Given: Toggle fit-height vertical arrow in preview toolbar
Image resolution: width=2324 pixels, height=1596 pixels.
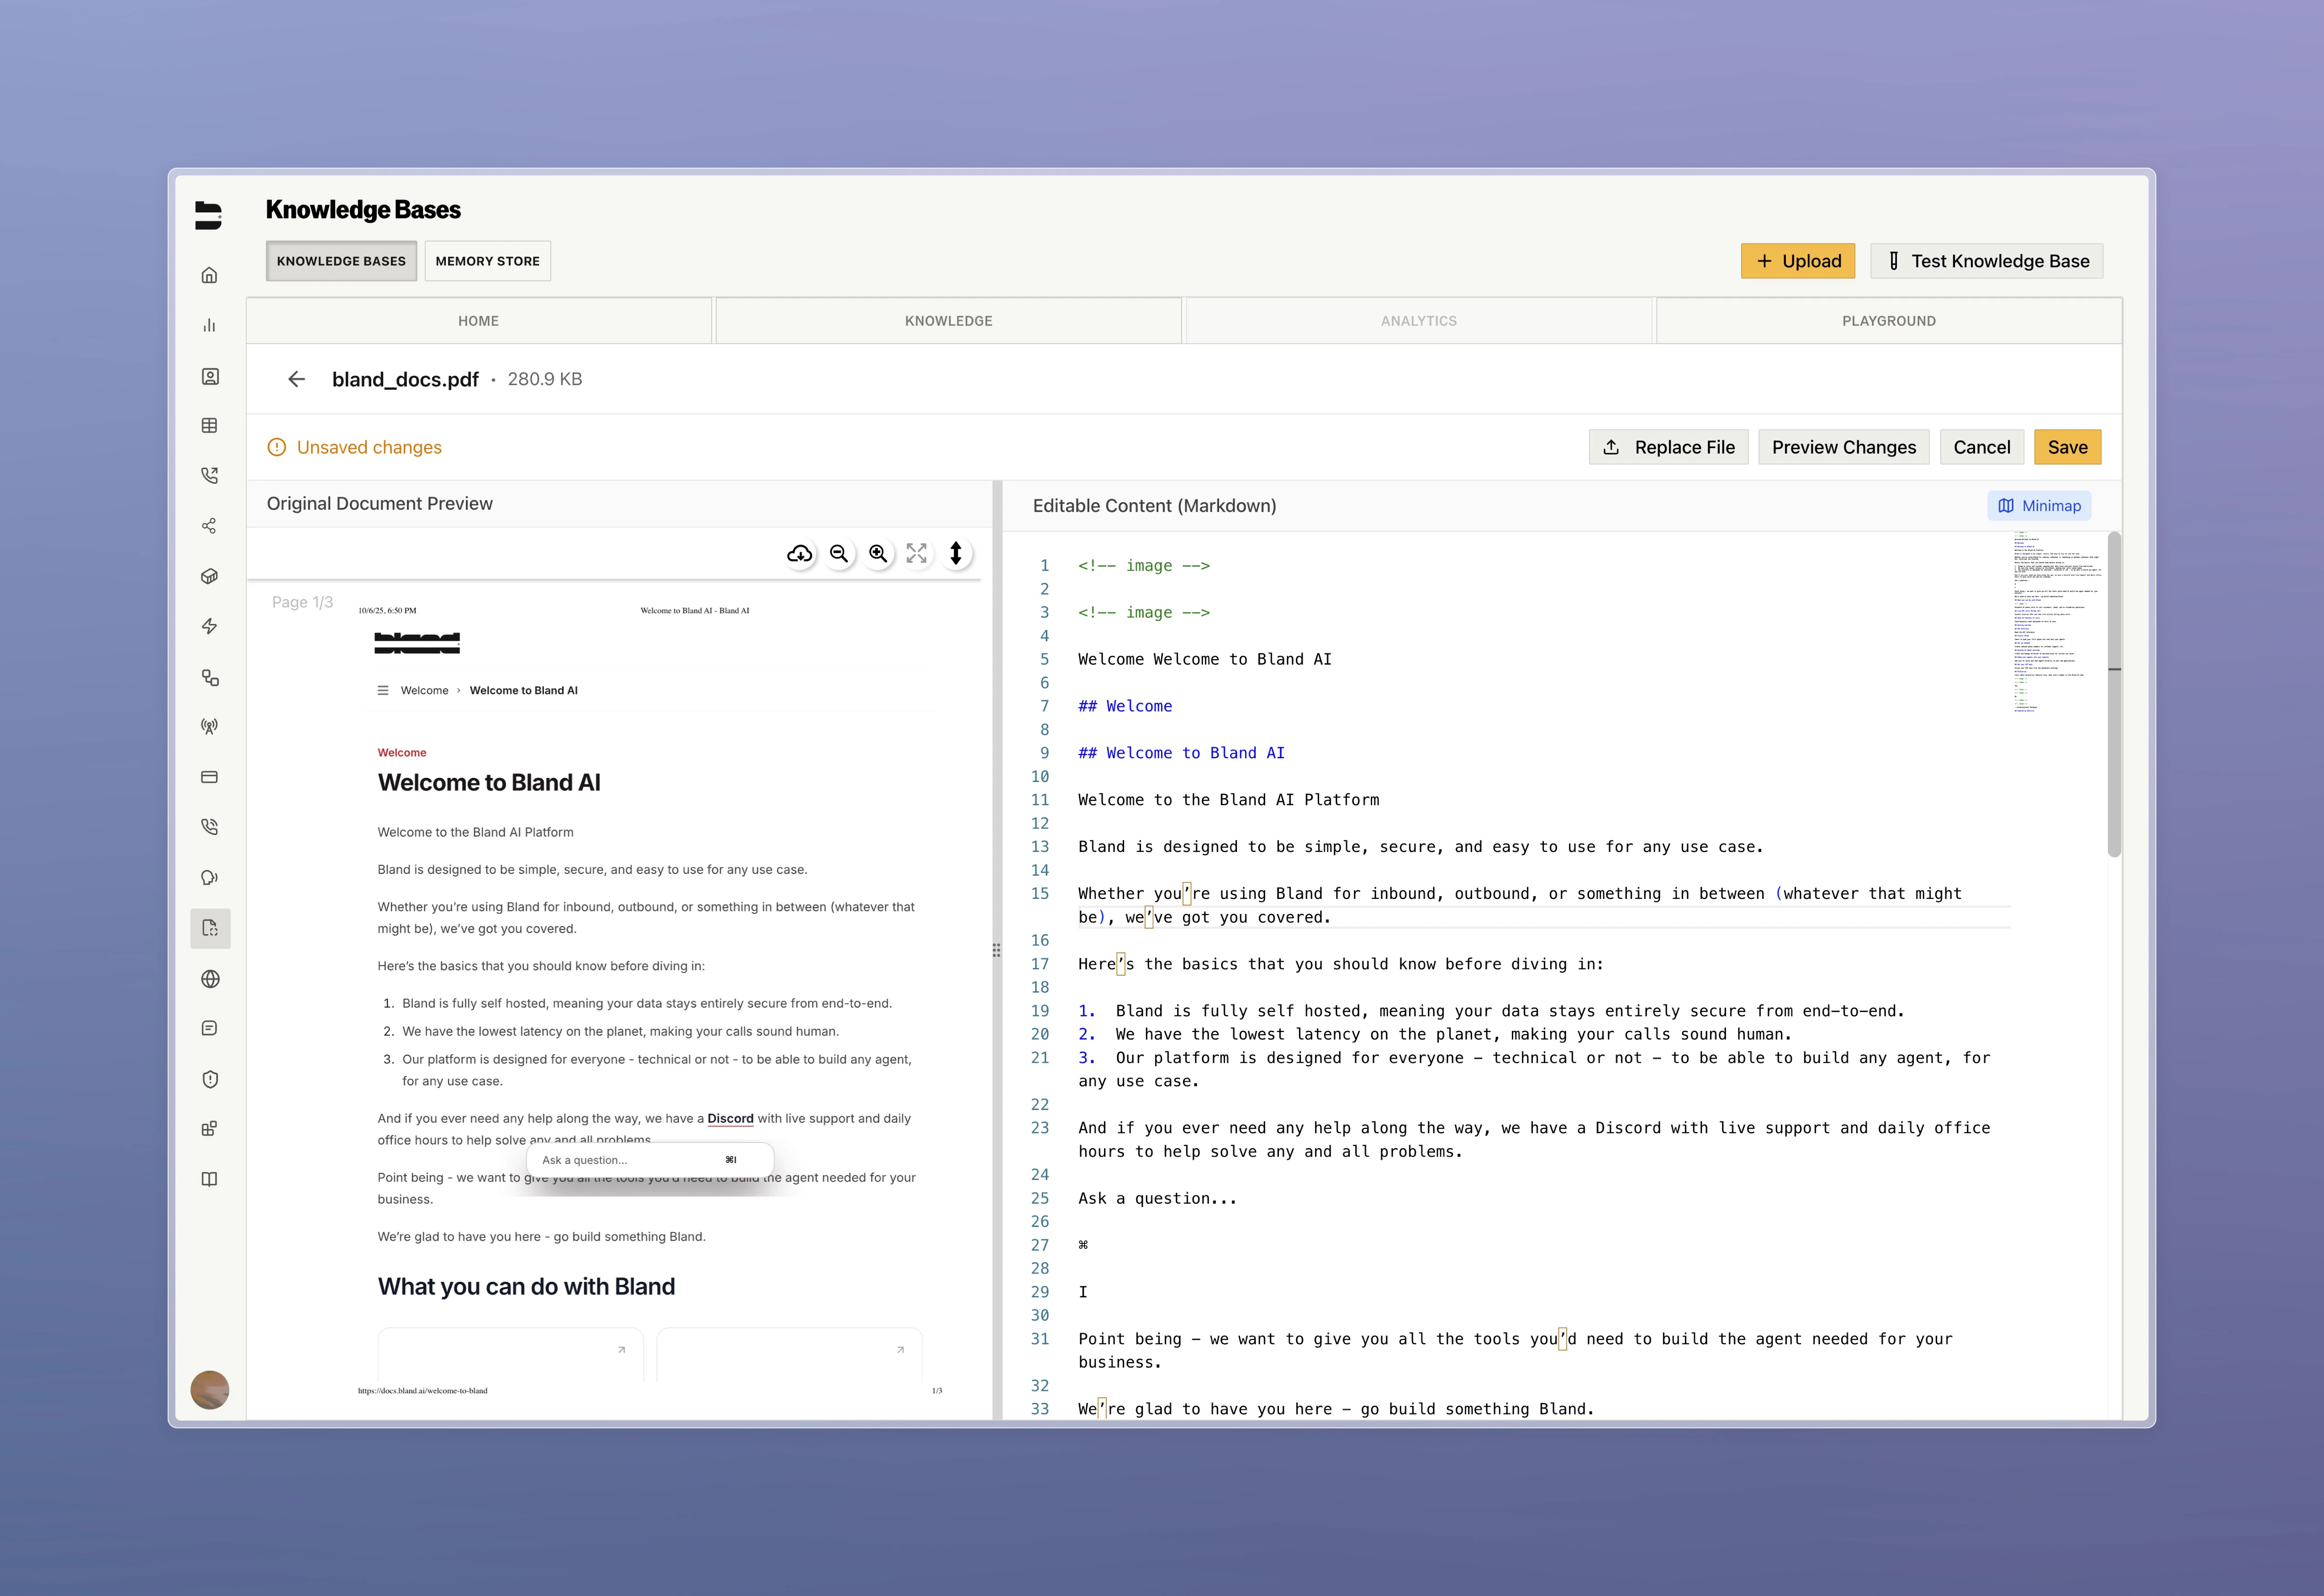Looking at the screenshot, I should point(956,554).
